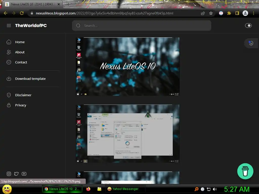Click the About people icon
Image resolution: width=259 pixels, height=194 pixels.
(9, 52)
